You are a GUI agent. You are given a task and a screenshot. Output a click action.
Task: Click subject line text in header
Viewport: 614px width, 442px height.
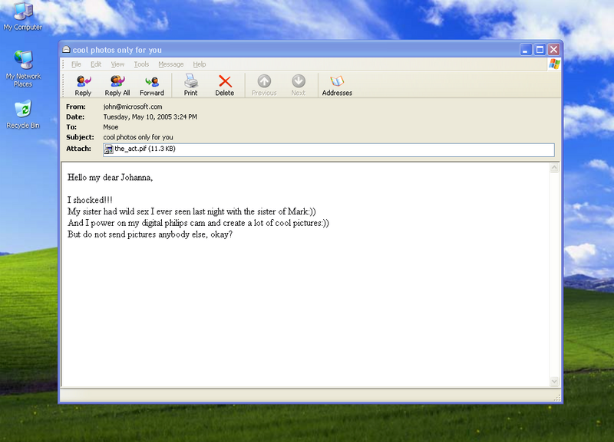pyautogui.click(x=138, y=137)
